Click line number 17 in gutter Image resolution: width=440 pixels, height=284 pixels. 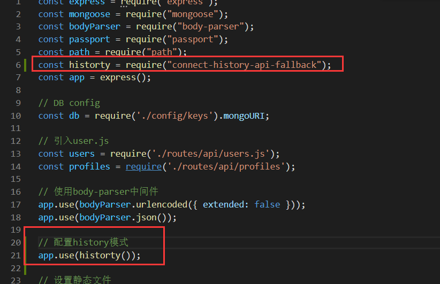(16, 204)
